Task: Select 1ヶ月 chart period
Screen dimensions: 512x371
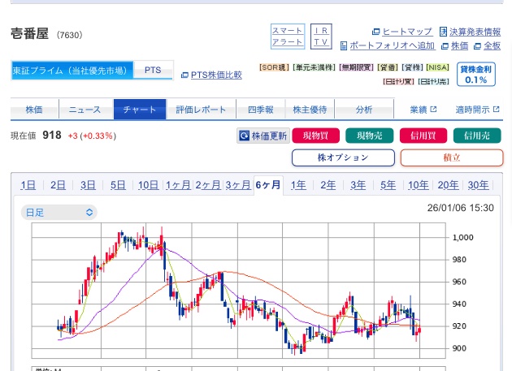Action: point(178,185)
